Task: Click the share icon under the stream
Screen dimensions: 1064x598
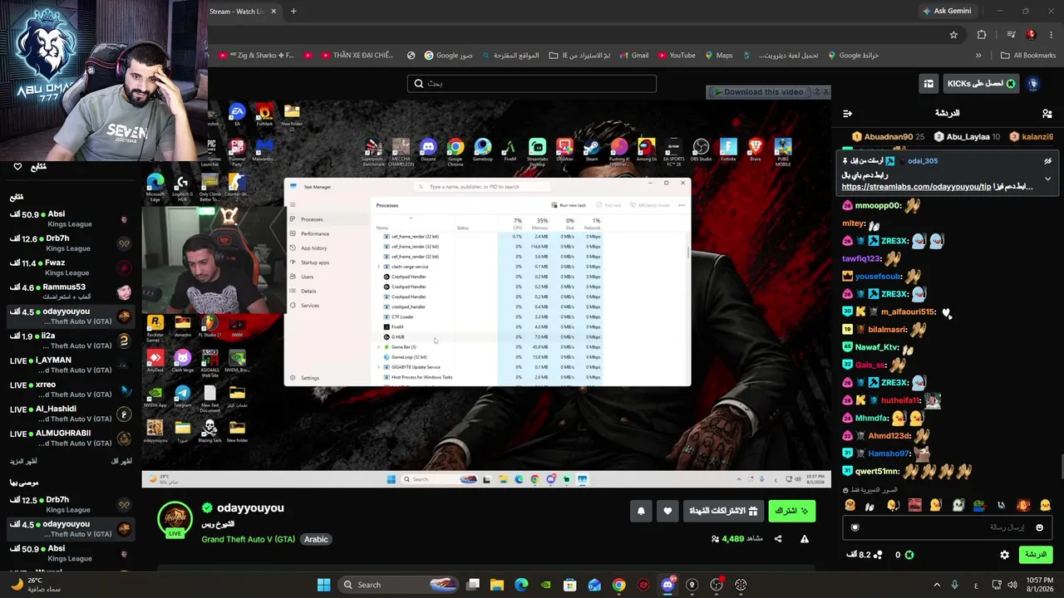Action: click(x=778, y=539)
